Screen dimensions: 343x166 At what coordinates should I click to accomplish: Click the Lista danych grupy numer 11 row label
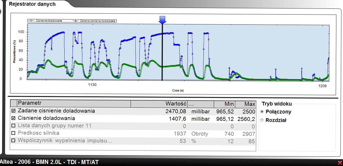click(x=55, y=126)
